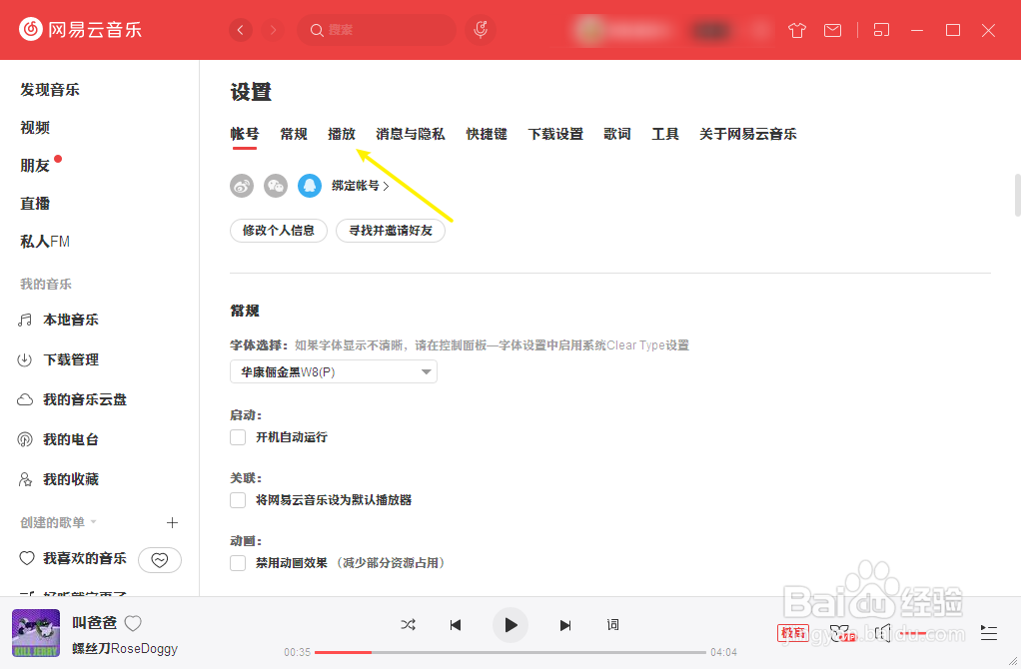Toggle shuffle playback mode icon
The height and width of the screenshot is (669, 1021).
tap(409, 625)
